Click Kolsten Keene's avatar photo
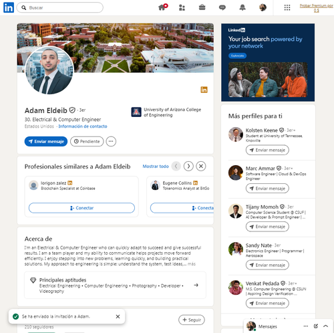Viewport: 334px width, 333px height. tap(236, 134)
